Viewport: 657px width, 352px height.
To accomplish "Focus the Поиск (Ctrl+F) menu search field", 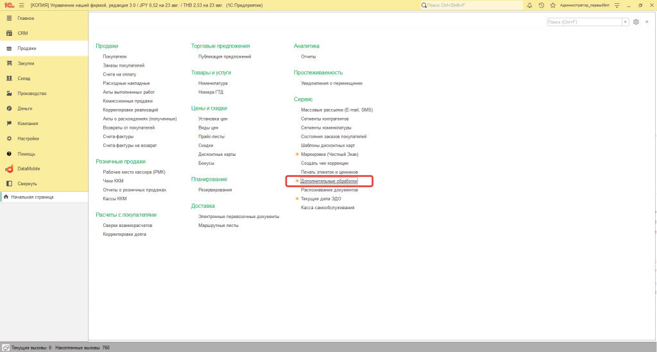I will 584,22.
